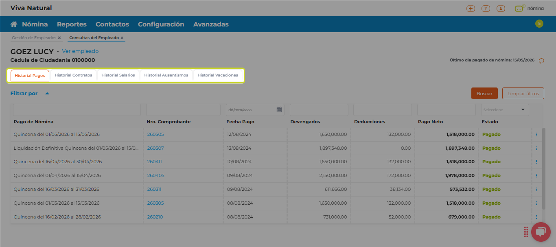Open comprobante link 260507

(x=155, y=148)
